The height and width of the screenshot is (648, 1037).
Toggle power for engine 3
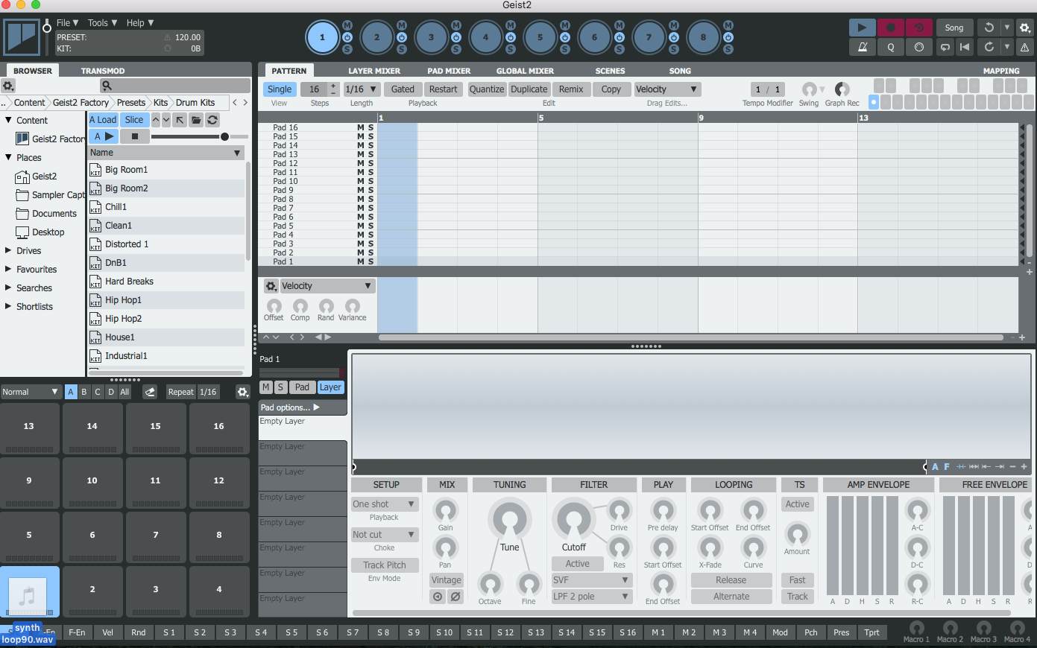tap(456, 37)
